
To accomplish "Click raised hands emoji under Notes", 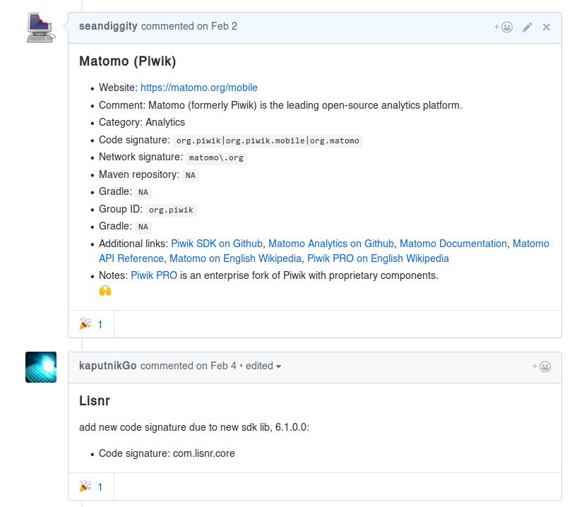I will point(105,290).
